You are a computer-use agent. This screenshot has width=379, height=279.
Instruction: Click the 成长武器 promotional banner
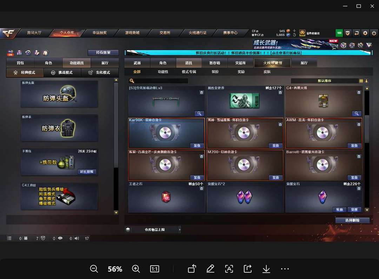(x=295, y=45)
